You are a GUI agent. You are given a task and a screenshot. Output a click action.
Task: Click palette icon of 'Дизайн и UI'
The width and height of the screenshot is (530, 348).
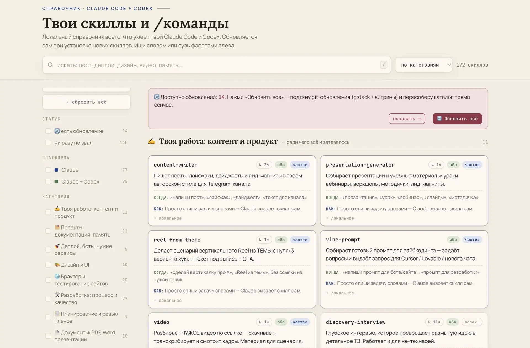tap(57, 265)
